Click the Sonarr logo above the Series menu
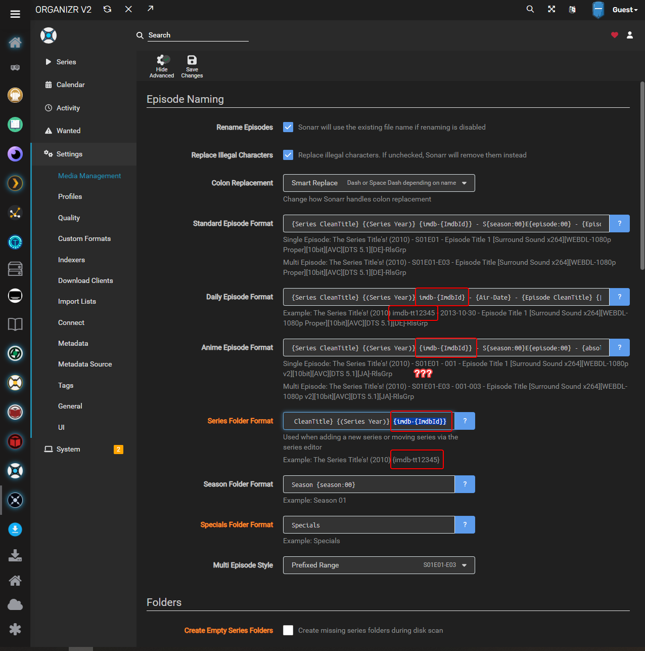This screenshot has width=645, height=651. tap(49, 35)
